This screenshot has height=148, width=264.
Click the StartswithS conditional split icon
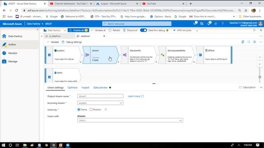(x=125, y=55)
